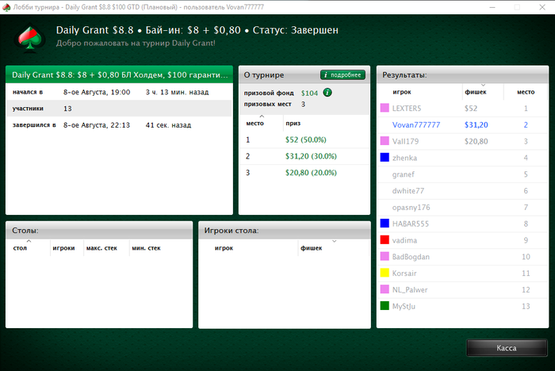Select player NL_Palwer in results

[x=462, y=289]
